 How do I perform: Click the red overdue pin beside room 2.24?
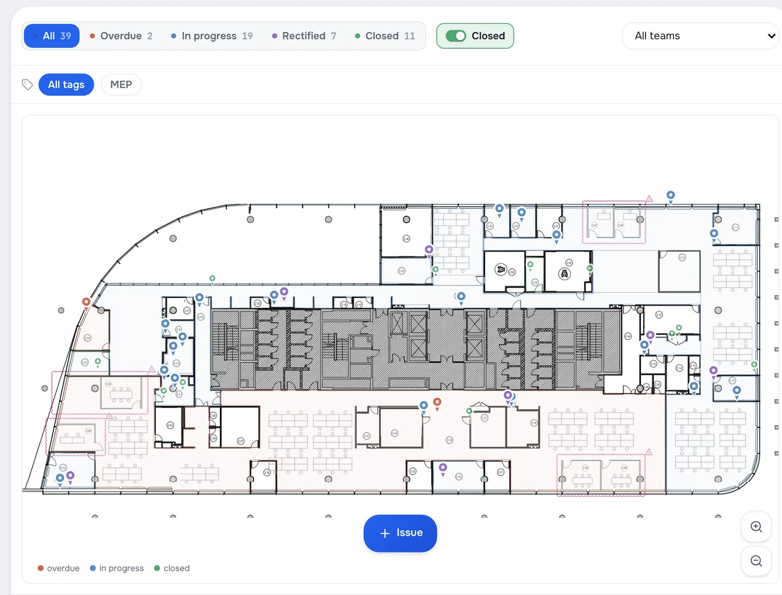(86, 303)
